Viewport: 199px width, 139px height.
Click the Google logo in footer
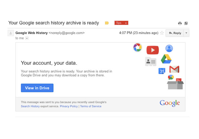pyautogui.click(x=170, y=103)
